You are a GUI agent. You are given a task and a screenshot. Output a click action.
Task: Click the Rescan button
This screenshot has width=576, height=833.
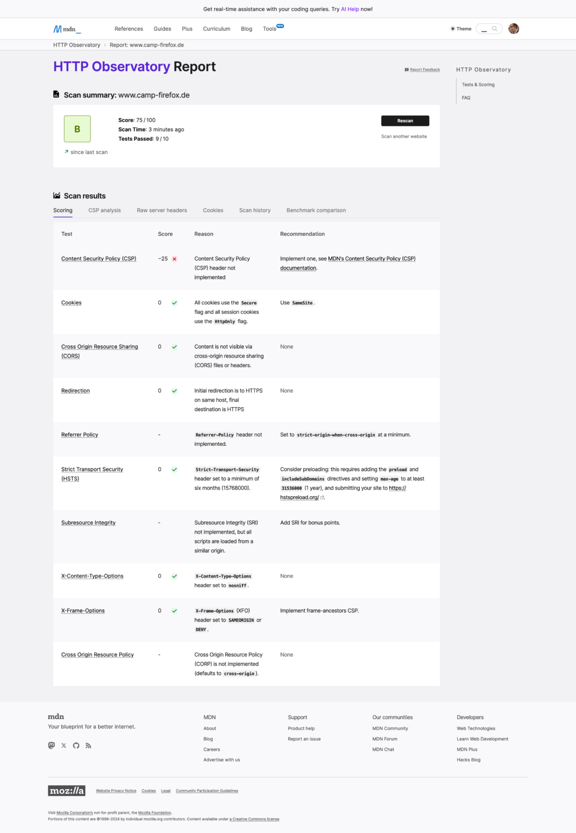405,121
